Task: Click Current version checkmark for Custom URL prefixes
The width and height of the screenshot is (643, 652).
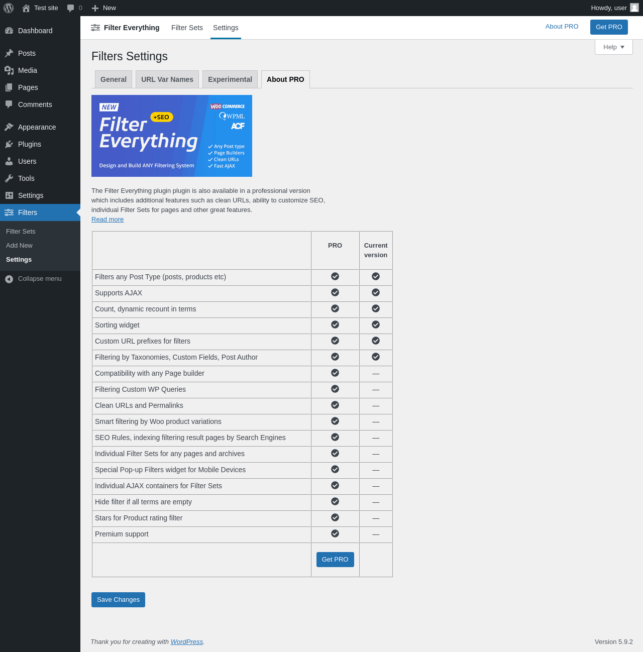Action: tap(376, 341)
